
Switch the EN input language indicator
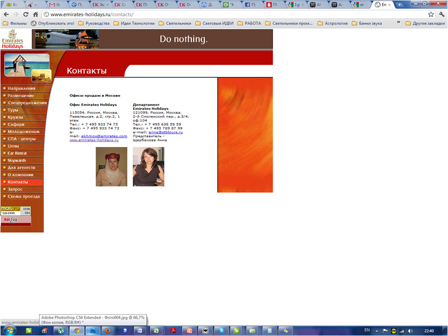tap(367, 330)
